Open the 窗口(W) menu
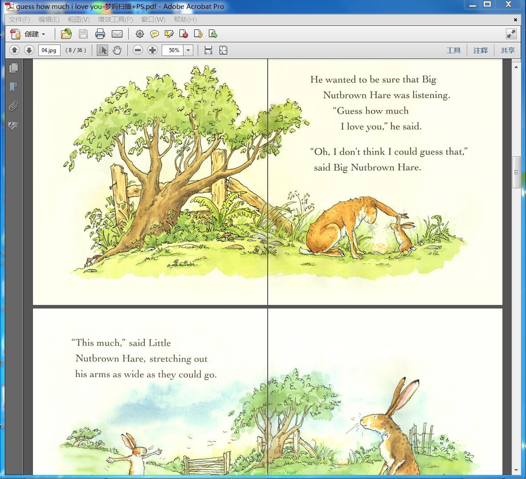Image resolution: width=526 pixels, height=479 pixels. (153, 20)
